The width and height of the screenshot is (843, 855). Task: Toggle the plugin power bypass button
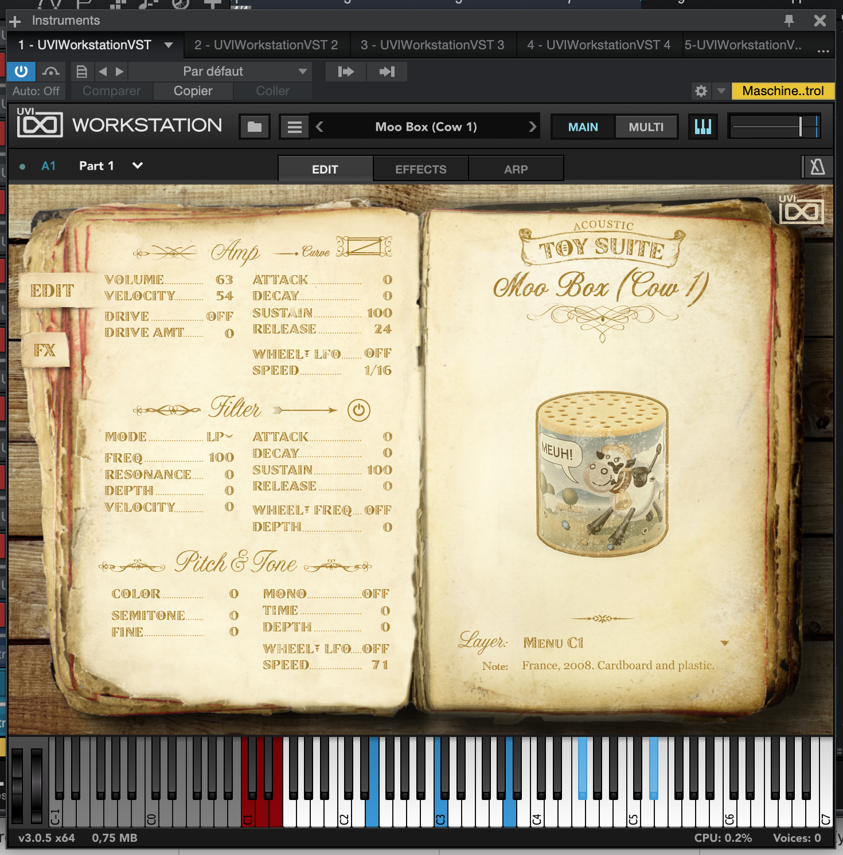[x=21, y=72]
